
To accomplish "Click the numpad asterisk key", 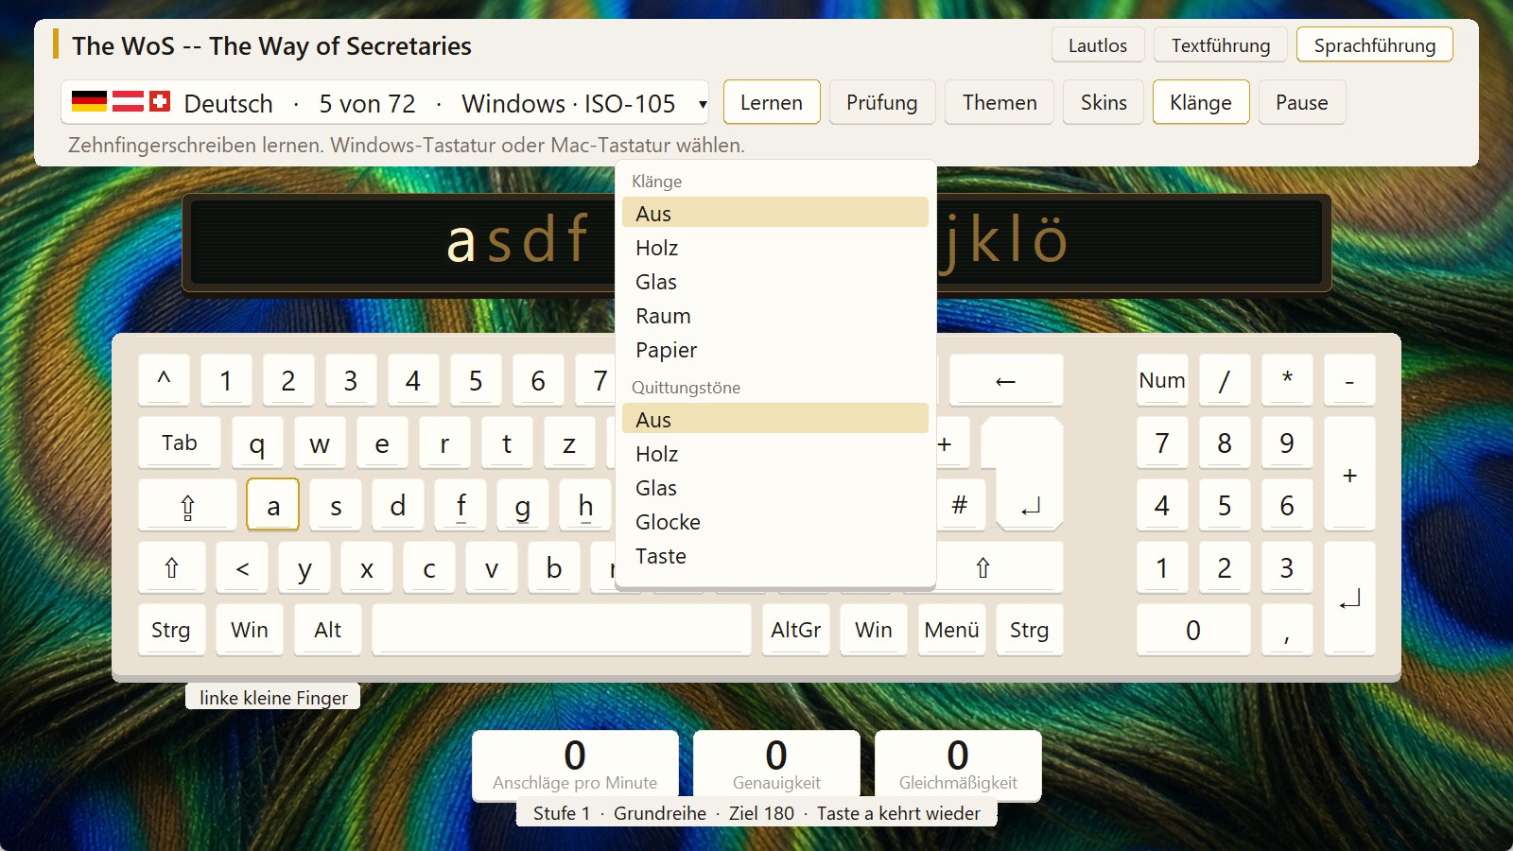I will pos(1287,380).
